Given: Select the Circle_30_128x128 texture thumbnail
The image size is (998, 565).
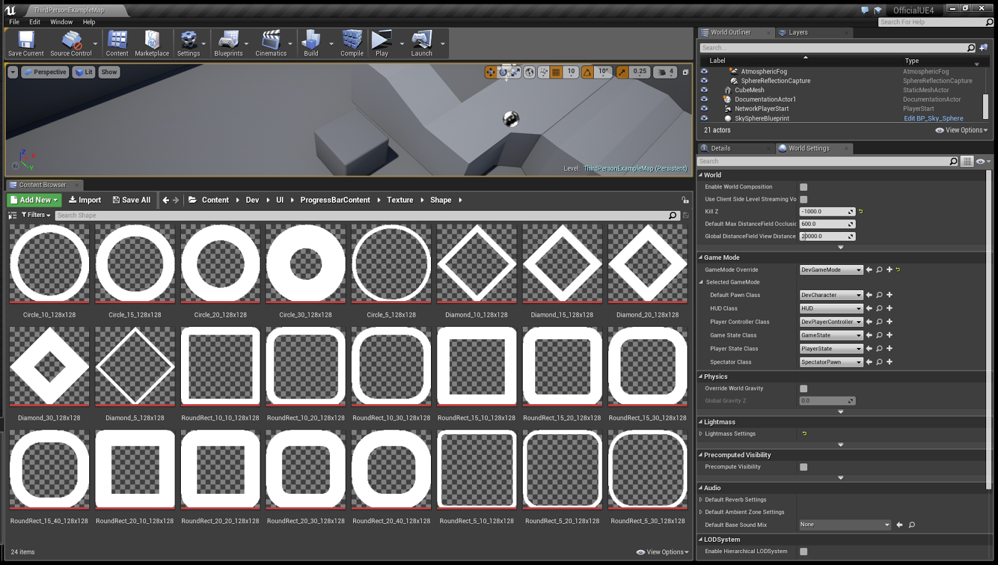Looking at the screenshot, I should (306, 264).
